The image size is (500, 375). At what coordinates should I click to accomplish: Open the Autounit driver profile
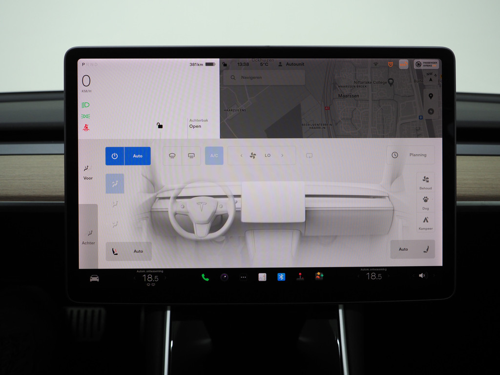pyautogui.click(x=291, y=64)
